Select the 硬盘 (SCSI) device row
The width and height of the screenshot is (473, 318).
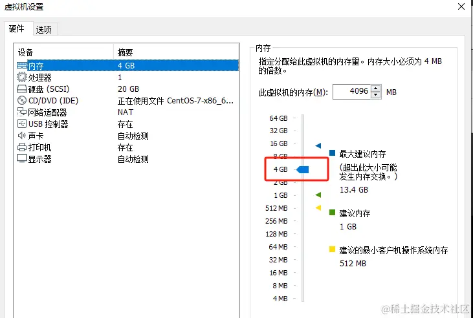pos(127,89)
